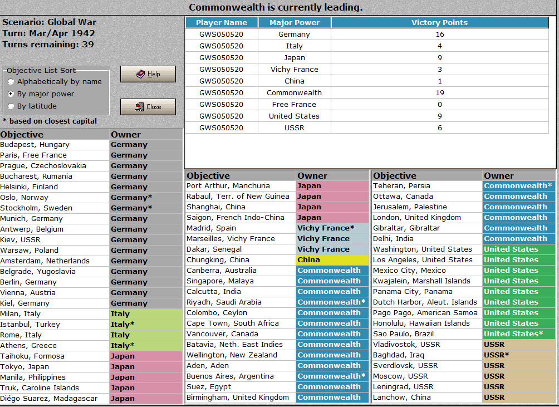Select the Italy major power cell
Viewport: 559px width, 407px height.
tap(295, 46)
